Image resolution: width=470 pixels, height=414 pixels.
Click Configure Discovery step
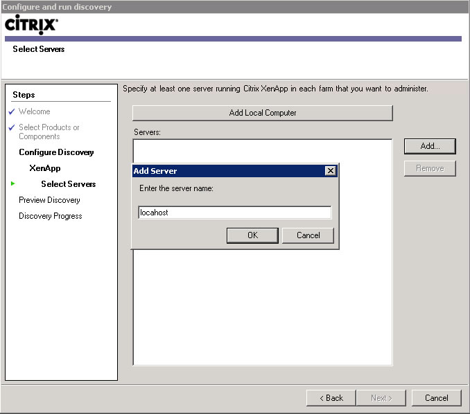pyautogui.click(x=56, y=152)
